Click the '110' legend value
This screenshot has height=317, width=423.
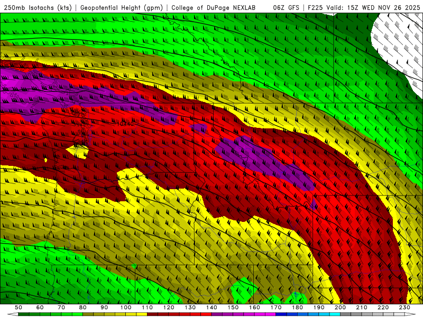point(147,307)
